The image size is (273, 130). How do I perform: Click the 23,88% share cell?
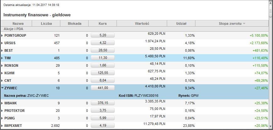coord(189,126)
